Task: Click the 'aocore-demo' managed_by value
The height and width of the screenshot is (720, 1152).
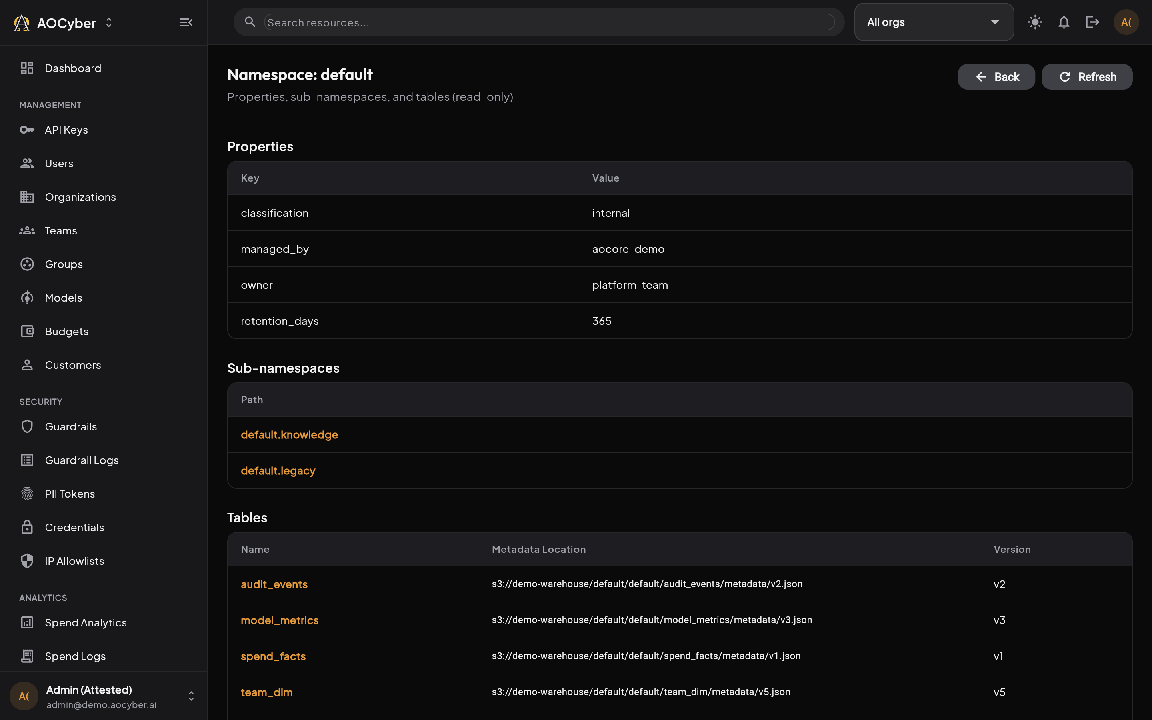Action: point(628,248)
